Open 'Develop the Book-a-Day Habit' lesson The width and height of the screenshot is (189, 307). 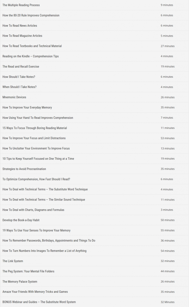(x=21, y=220)
